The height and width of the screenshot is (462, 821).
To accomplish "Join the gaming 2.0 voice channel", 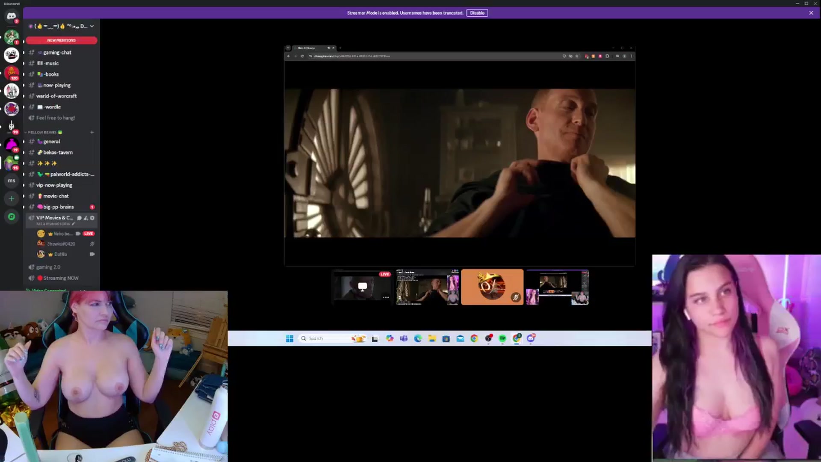I will (62, 267).
